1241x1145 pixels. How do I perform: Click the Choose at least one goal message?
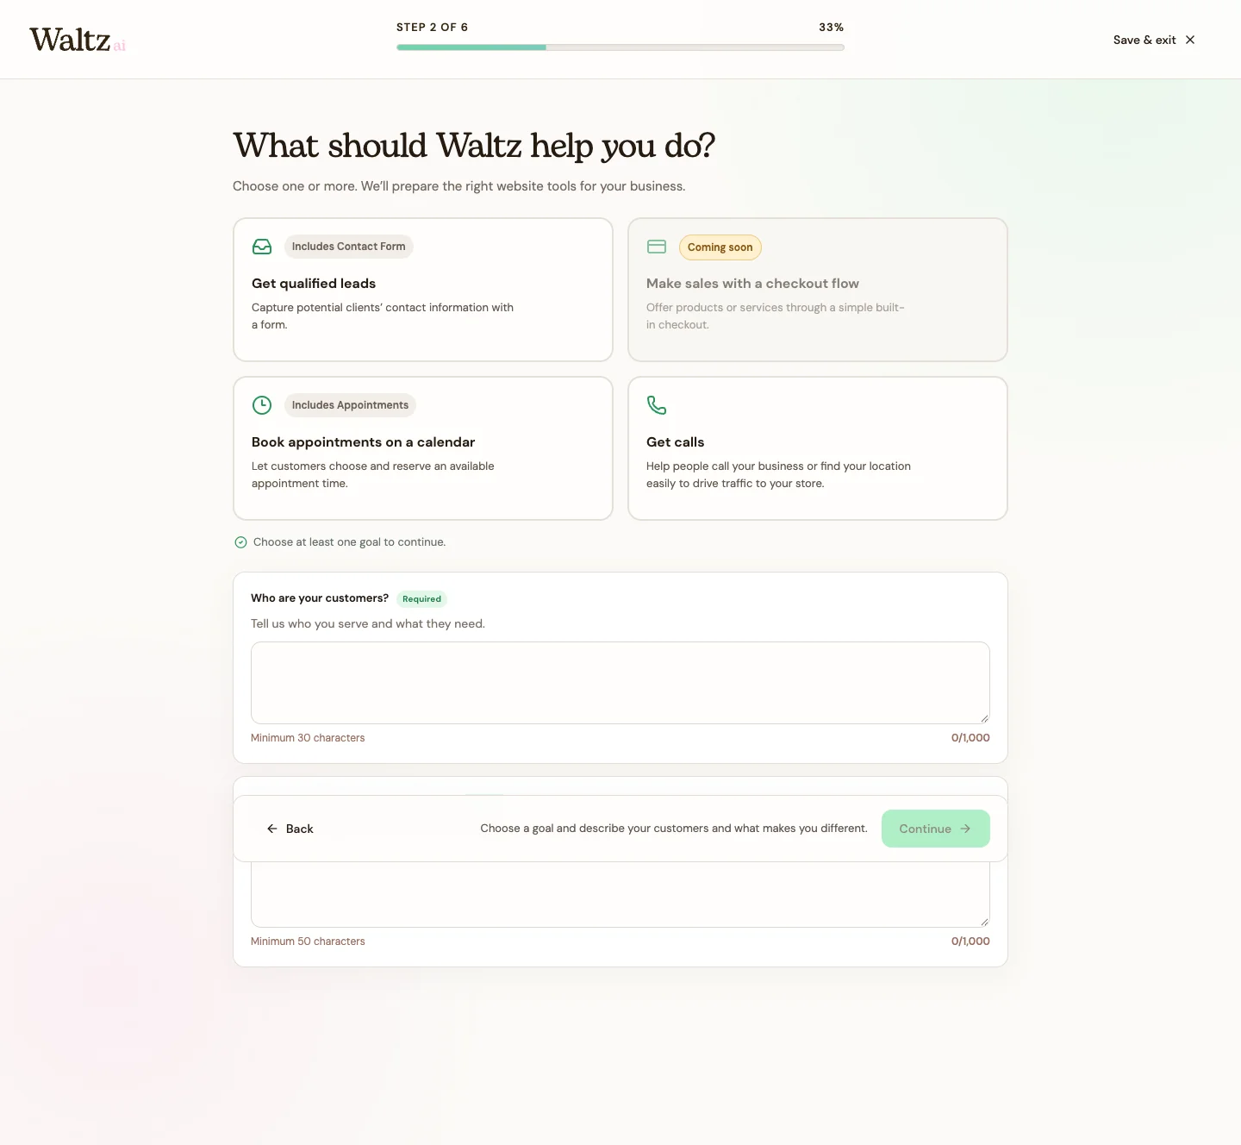349,542
